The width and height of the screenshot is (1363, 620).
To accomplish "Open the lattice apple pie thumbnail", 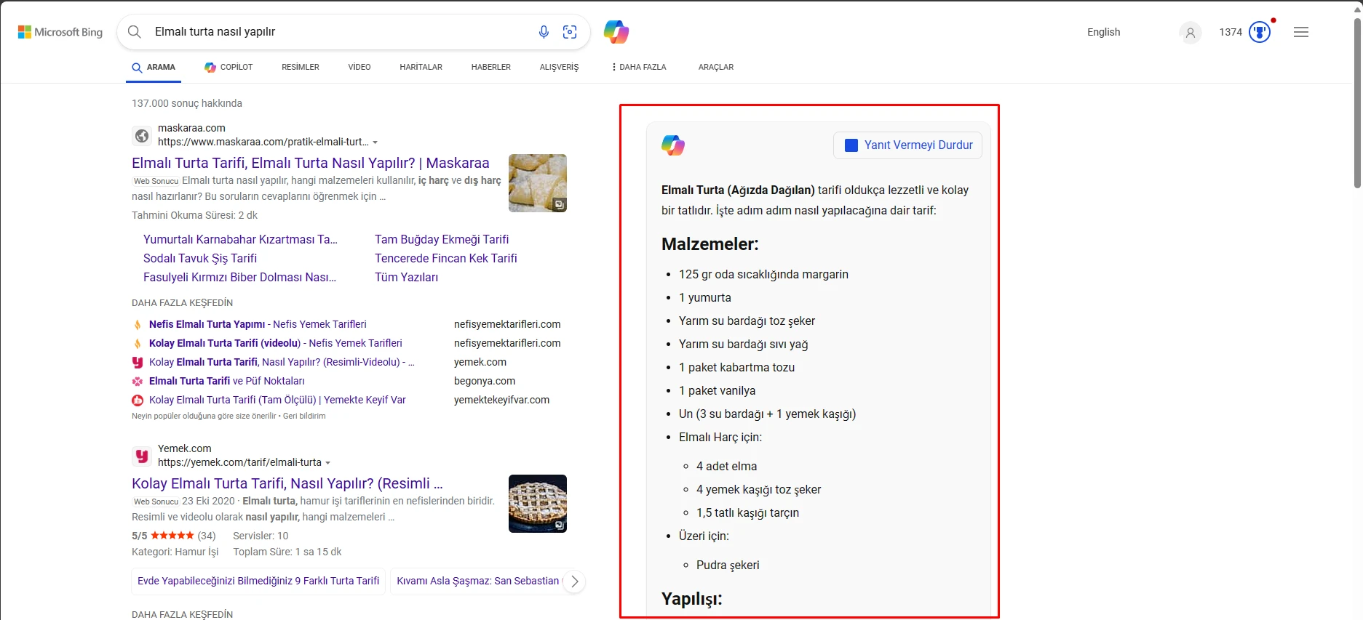I will [x=537, y=504].
